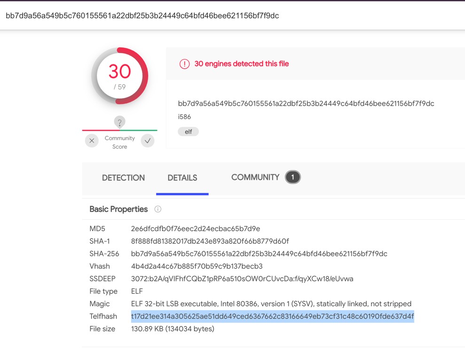Viewport: 465px width, 349px height.
Task: Click the 30 engines detected message
Action: (241, 63)
